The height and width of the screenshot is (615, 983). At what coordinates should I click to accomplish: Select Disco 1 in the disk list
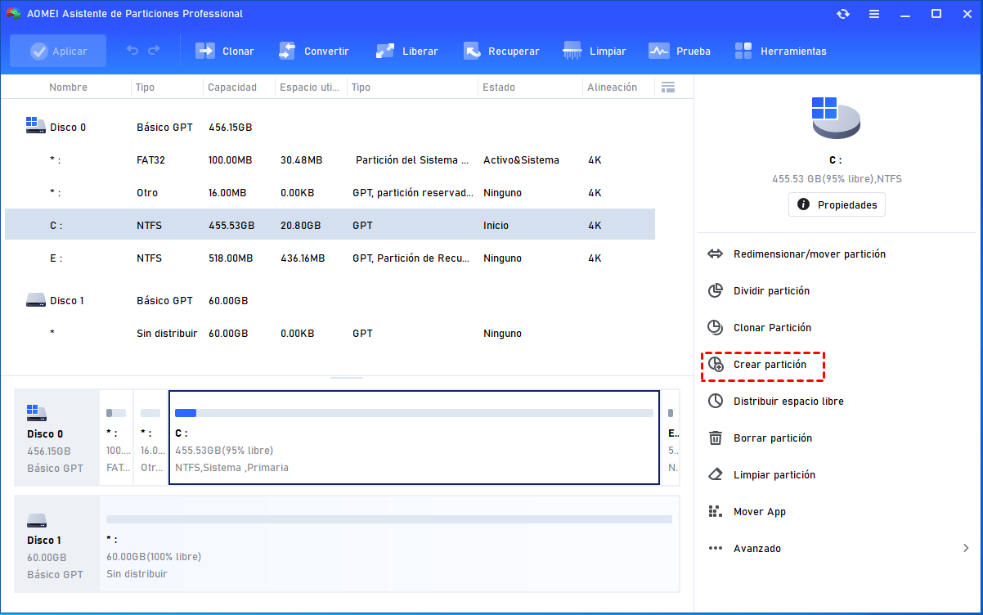click(x=67, y=301)
